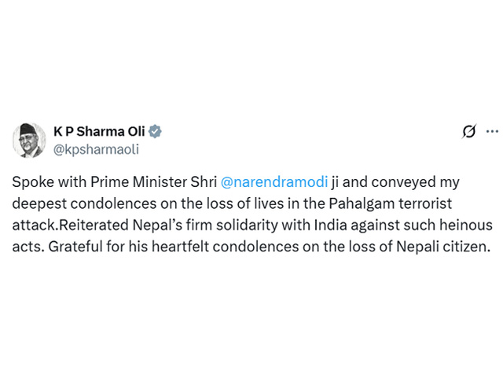503x377 pixels.
Task: Click the blue verified badge
Action: pyautogui.click(x=155, y=131)
